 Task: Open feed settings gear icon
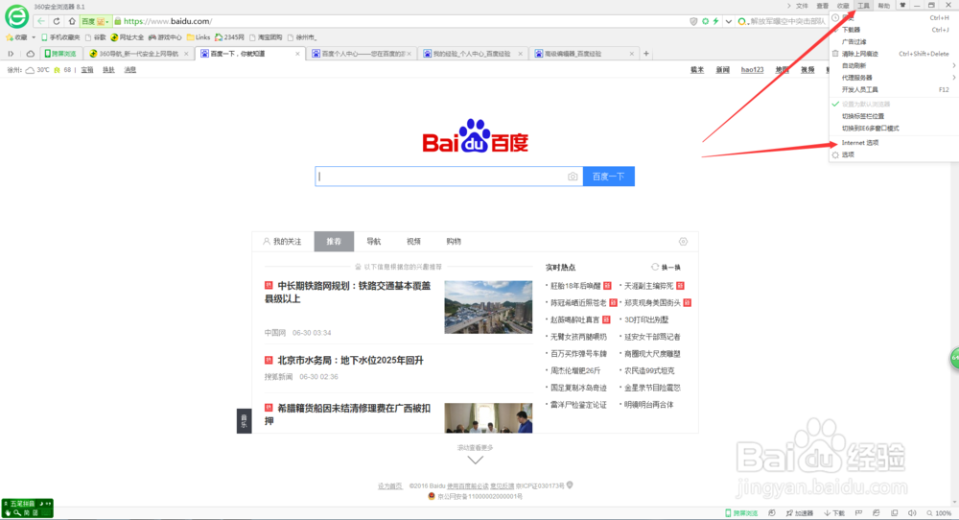(683, 242)
